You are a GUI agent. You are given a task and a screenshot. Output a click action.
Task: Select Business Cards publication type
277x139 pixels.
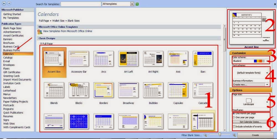click(x=11, y=47)
